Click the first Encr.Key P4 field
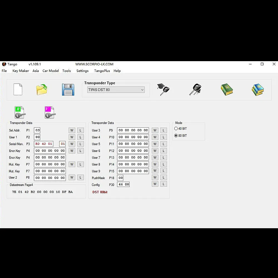 point(50,151)
